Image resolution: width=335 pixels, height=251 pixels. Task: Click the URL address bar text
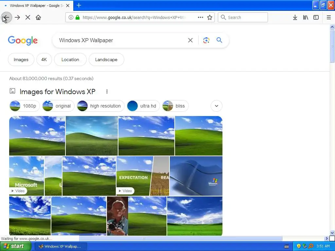tap(134, 18)
